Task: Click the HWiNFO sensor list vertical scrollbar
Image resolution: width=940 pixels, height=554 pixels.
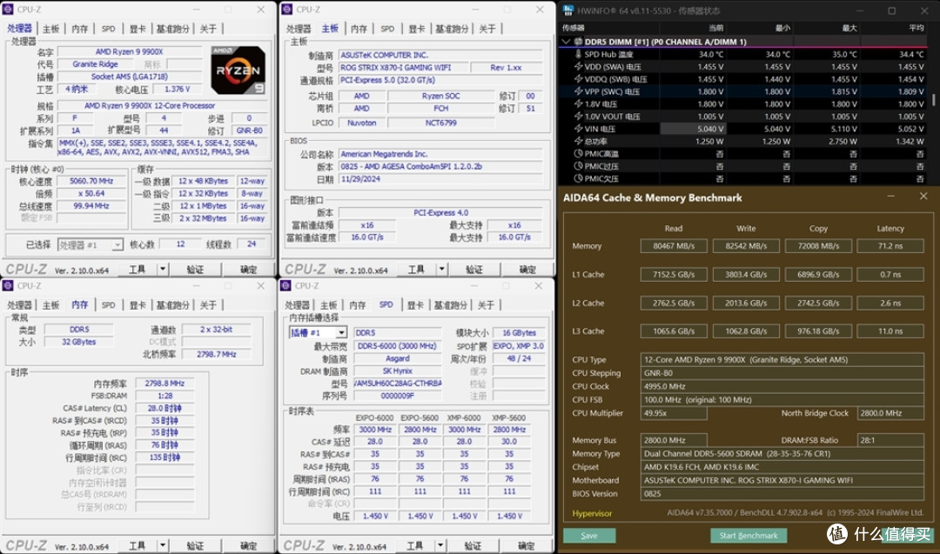Action: click(933, 102)
